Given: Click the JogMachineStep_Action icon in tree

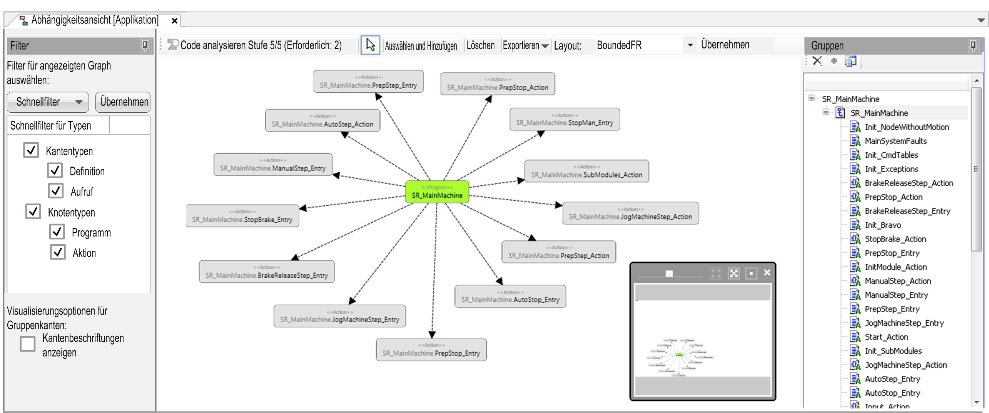Looking at the screenshot, I should (x=855, y=365).
